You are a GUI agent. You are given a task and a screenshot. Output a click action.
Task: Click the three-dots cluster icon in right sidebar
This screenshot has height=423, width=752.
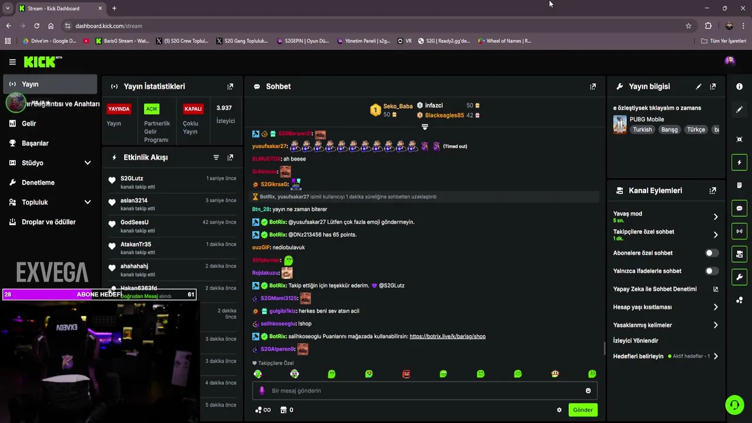740,300
